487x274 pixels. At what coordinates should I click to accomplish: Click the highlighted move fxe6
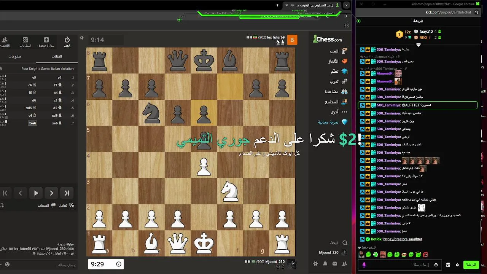(x=33, y=123)
